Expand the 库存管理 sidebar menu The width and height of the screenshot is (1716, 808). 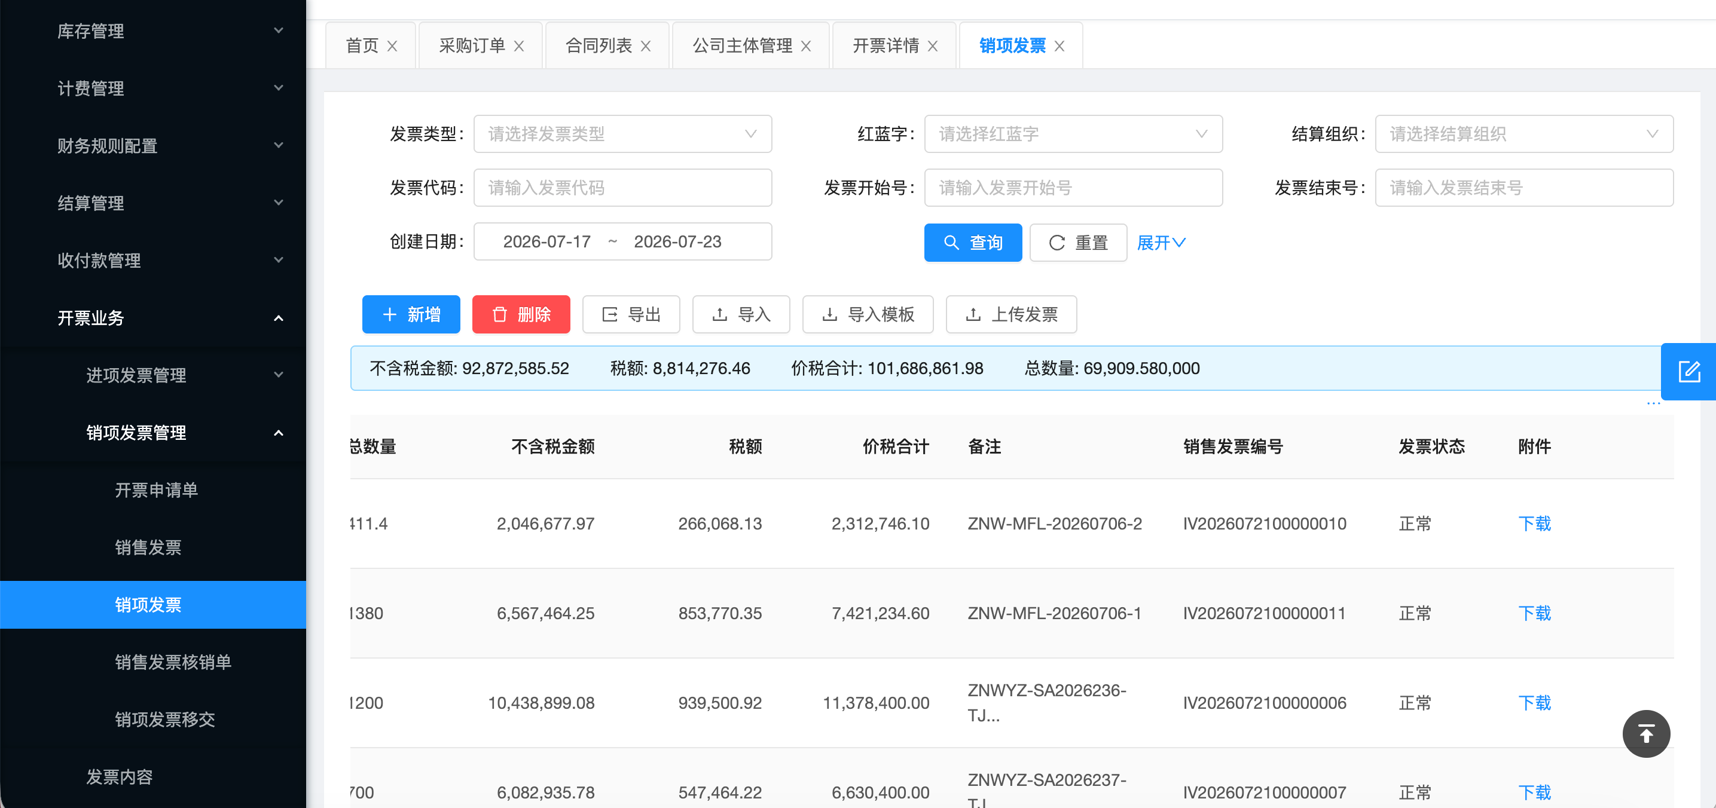point(153,30)
